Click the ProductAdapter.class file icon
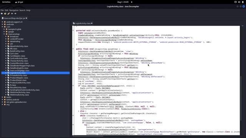246x138 pixels. pyautogui.click(x=8, y=78)
